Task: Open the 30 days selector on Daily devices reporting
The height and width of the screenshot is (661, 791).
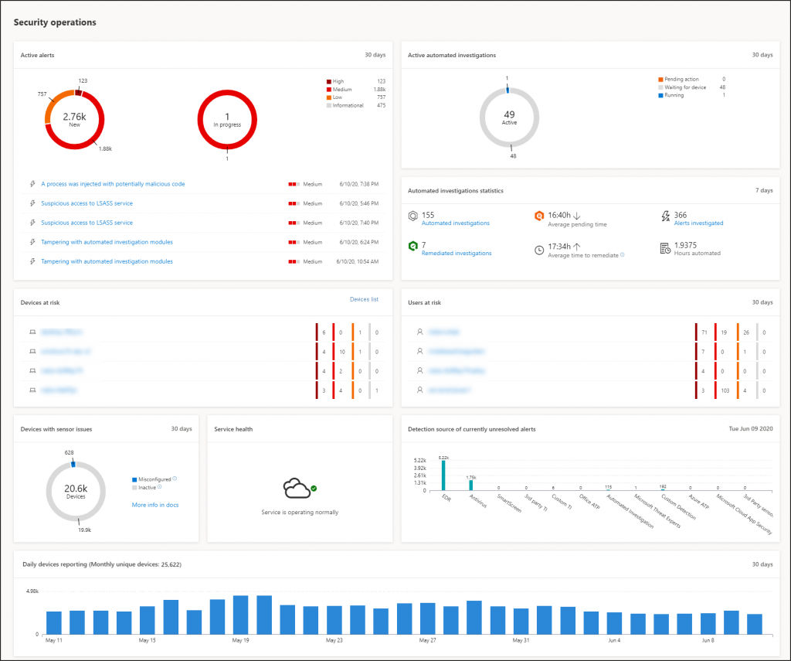Action: point(761,564)
